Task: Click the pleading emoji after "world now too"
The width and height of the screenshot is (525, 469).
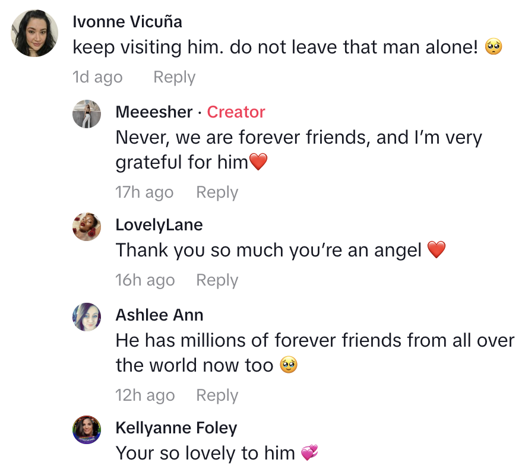Action: pos(288,365)
